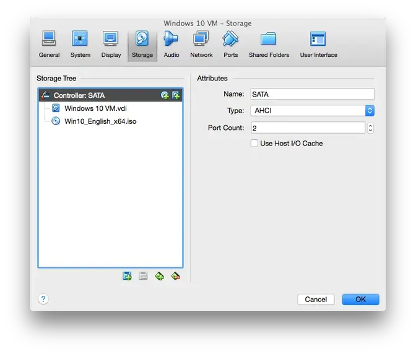The width and height of the screenshot is (416, 354).
Task: Open the Network settings tab
Action: click(201, 45)
